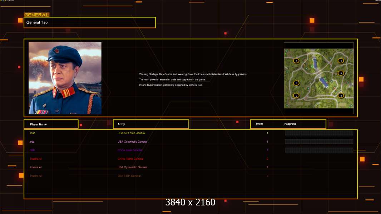The height and width of the screenshot is (214, 381).
Task: Click the loading progress bar for sda
Action: click(319, 142)
